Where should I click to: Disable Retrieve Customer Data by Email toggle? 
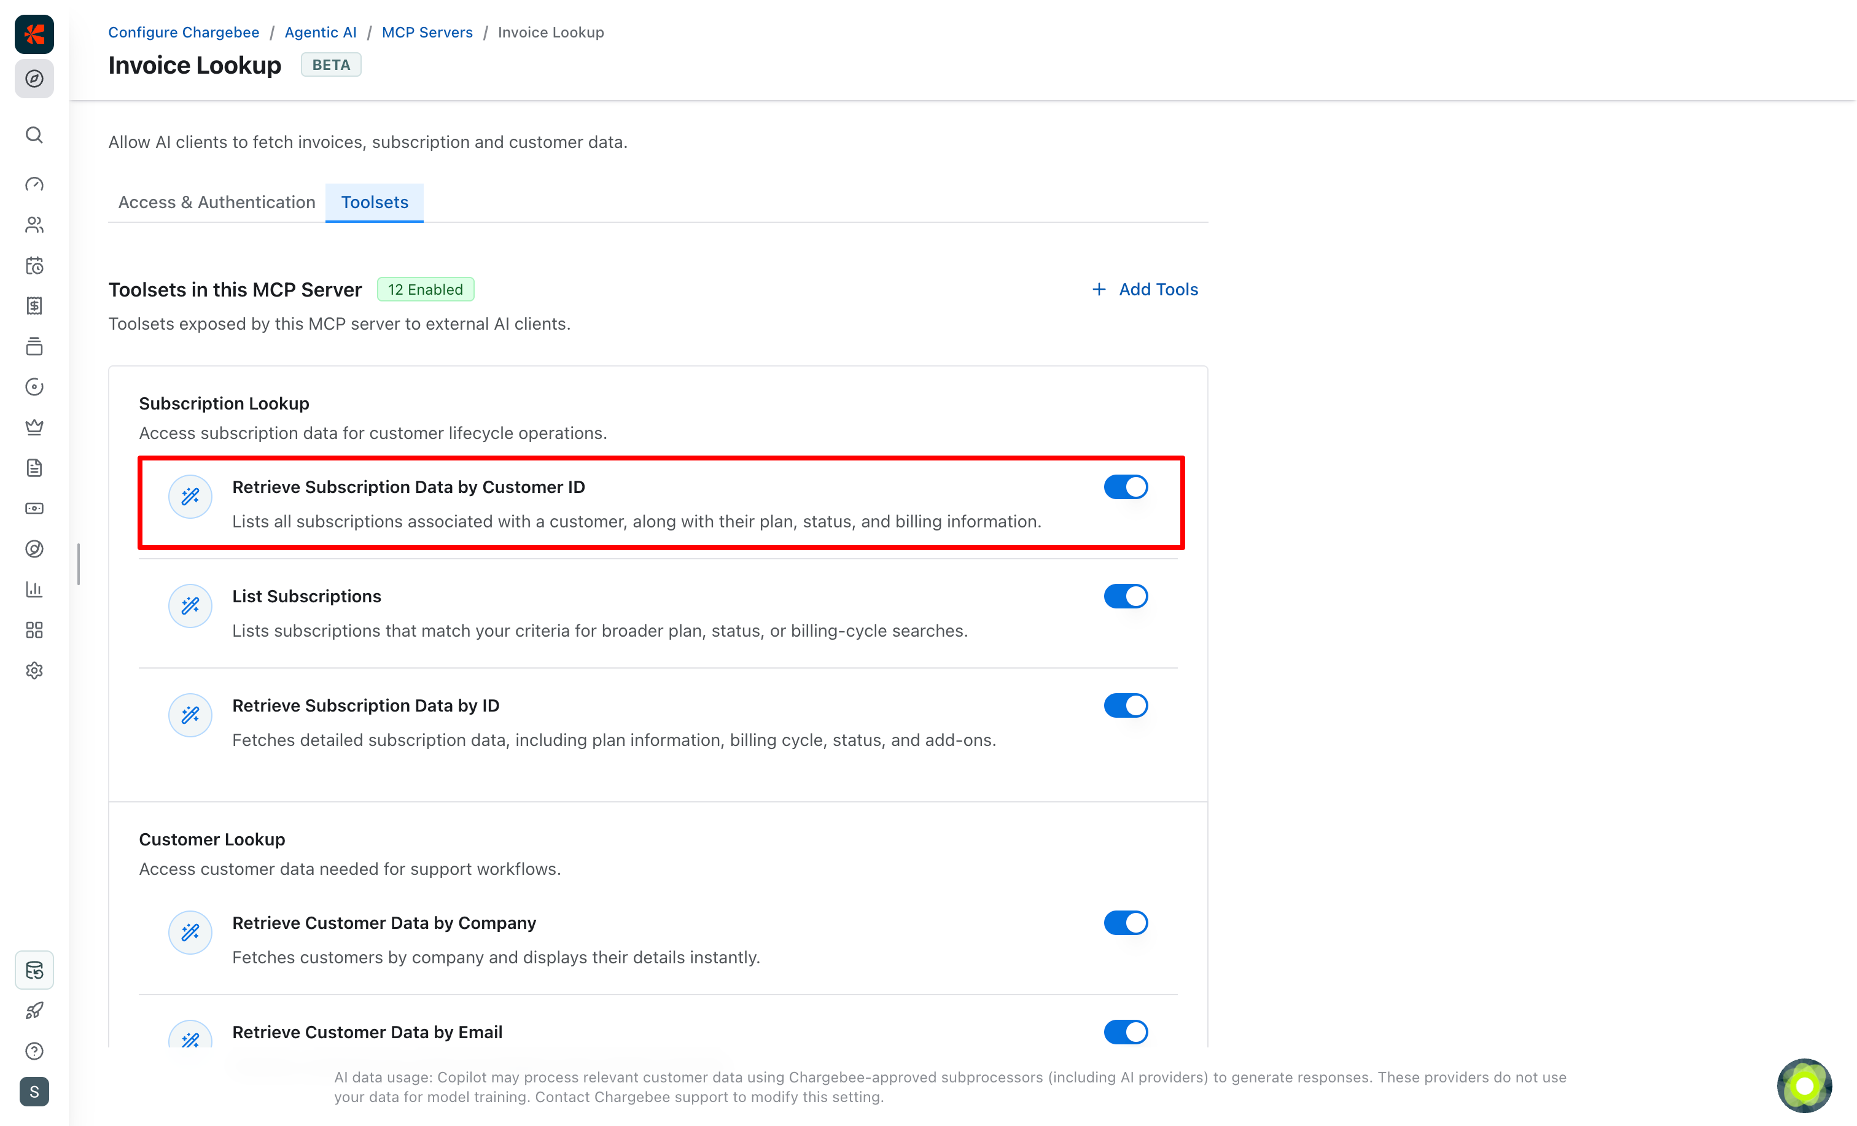coord(1126,1032)
